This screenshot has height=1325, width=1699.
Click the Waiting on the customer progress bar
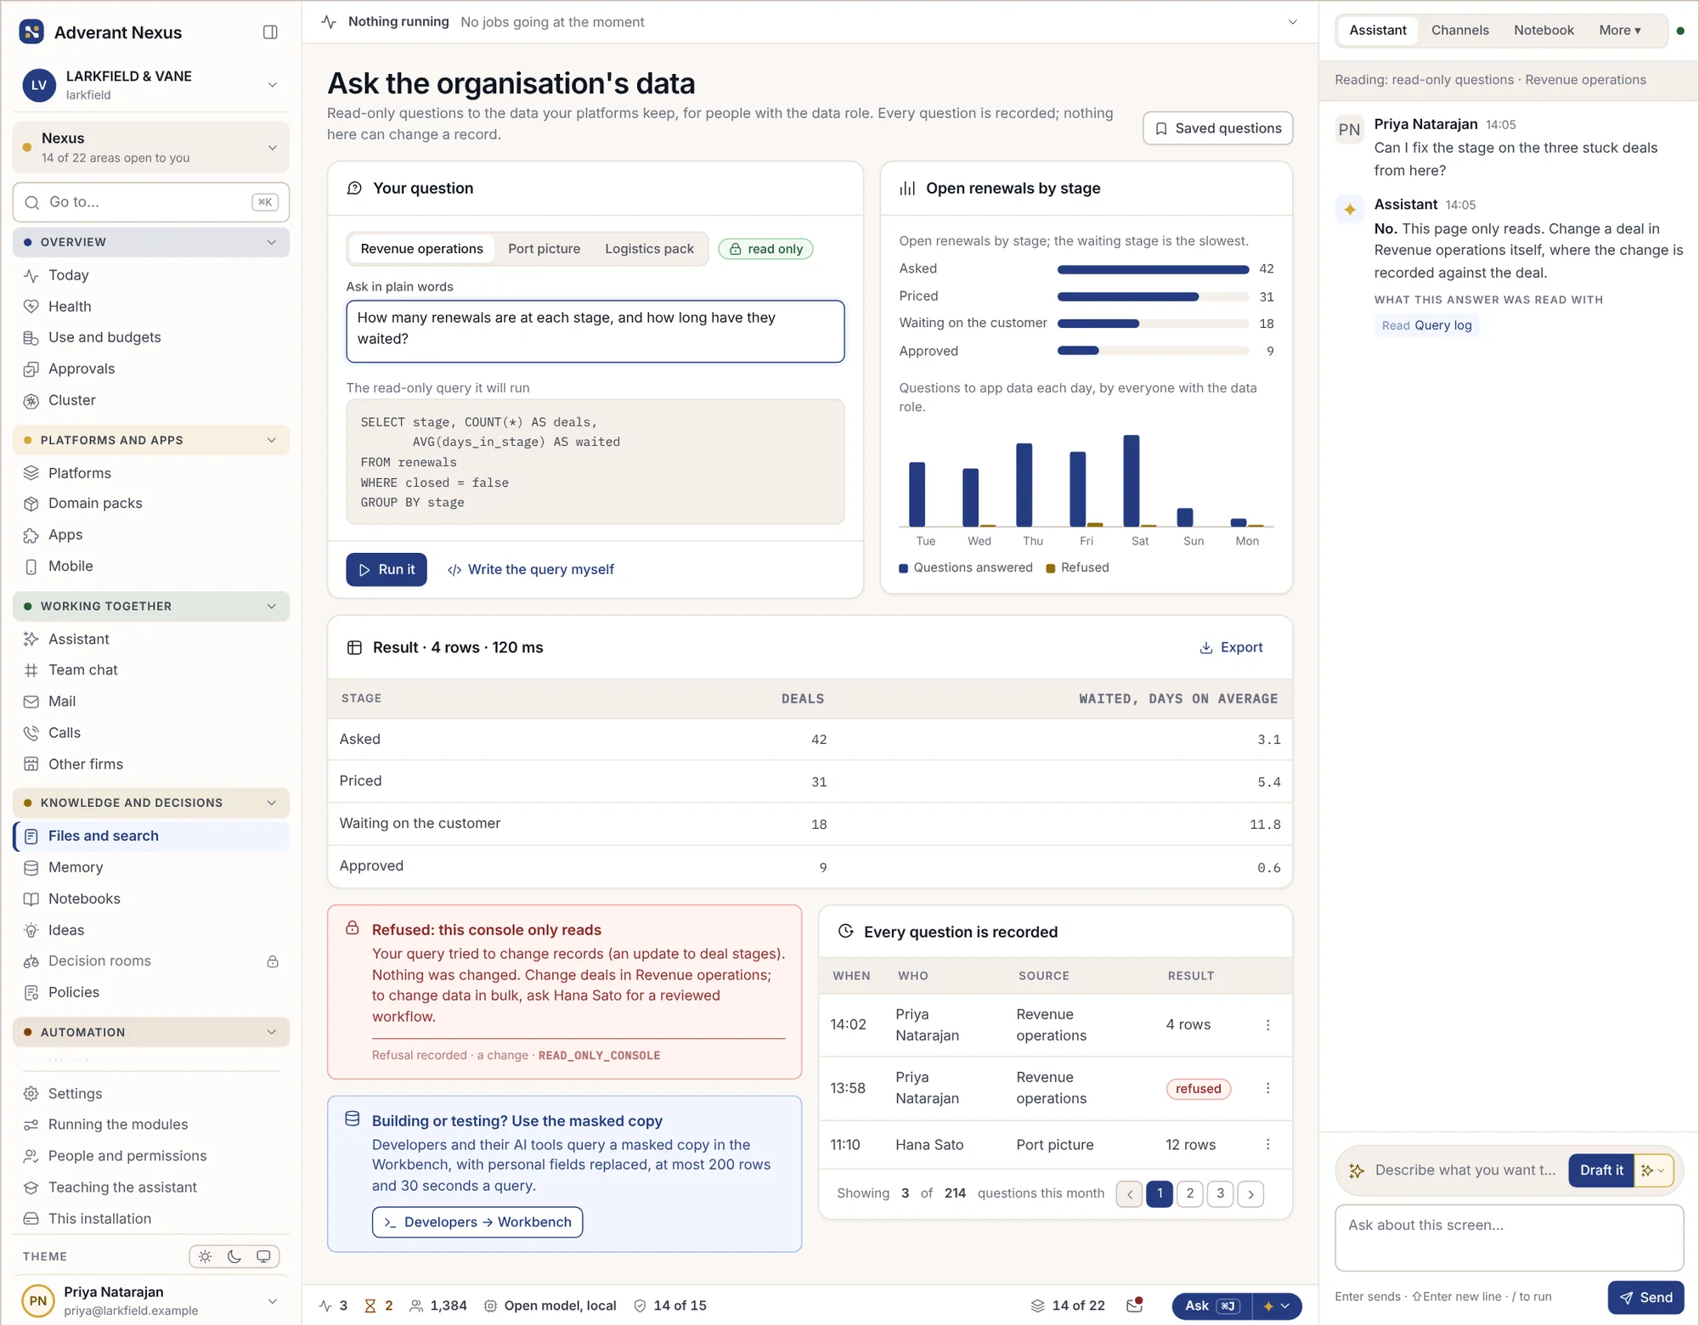(x=1153, y=324)
